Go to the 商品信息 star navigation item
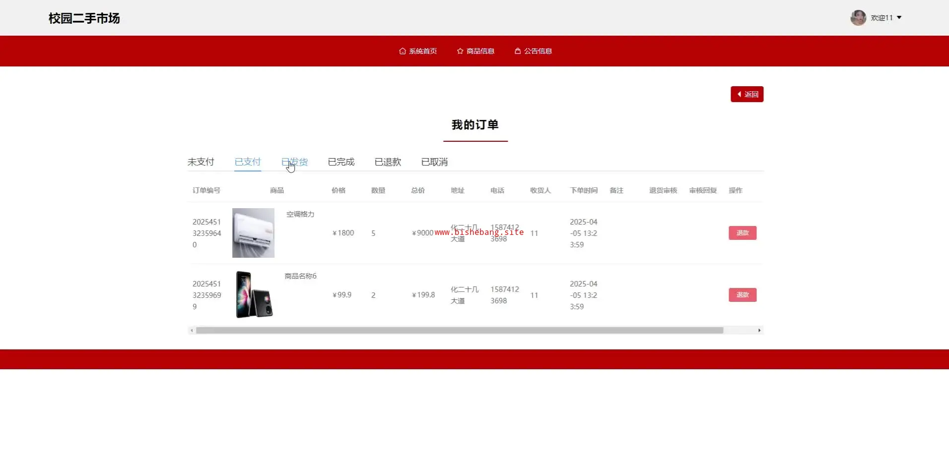The height and width of the screenshot is (455, 949). click(475, 51)
